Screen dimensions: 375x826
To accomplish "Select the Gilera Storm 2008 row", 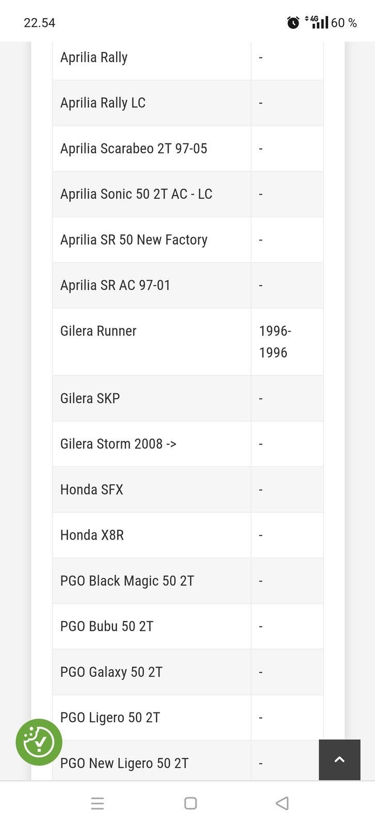I will coord(118,444).
